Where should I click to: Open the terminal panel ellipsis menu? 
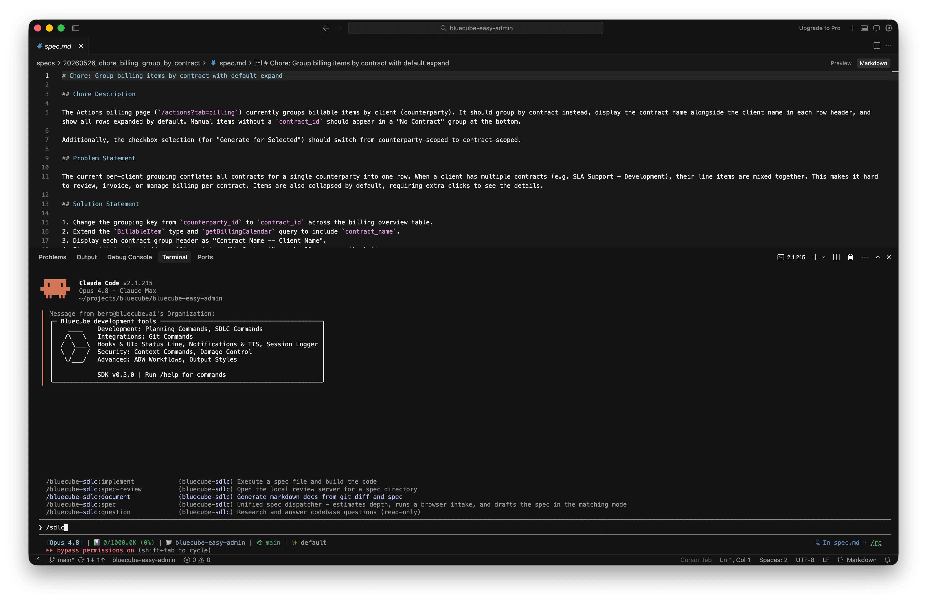point(865,257)
